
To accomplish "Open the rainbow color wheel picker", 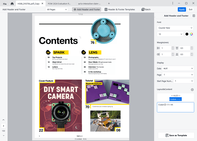I will pos(192,34).
